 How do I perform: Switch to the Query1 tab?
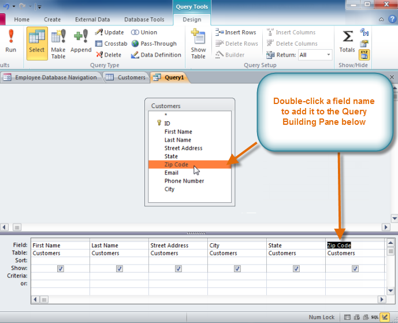click(170, 77)
